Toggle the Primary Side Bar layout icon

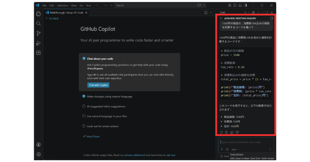[x=235, y=5]
